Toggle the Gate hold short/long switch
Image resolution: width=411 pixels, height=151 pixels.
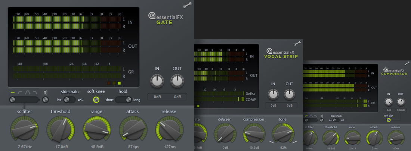pos(124,100)
